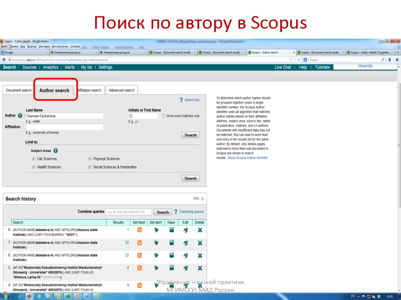Viewport: 401px width, 300px height.
Task: Uncheck Health Sciences subject area
Action: [34, 167]
